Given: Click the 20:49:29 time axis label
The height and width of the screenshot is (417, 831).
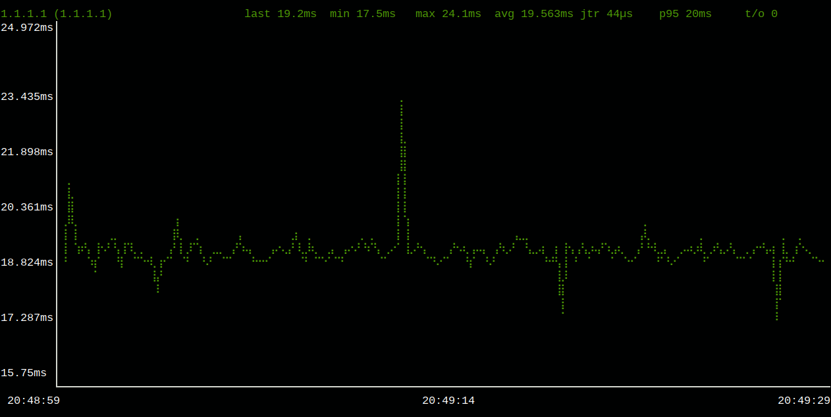Looking at the screenshot, I should click(804, 401).
